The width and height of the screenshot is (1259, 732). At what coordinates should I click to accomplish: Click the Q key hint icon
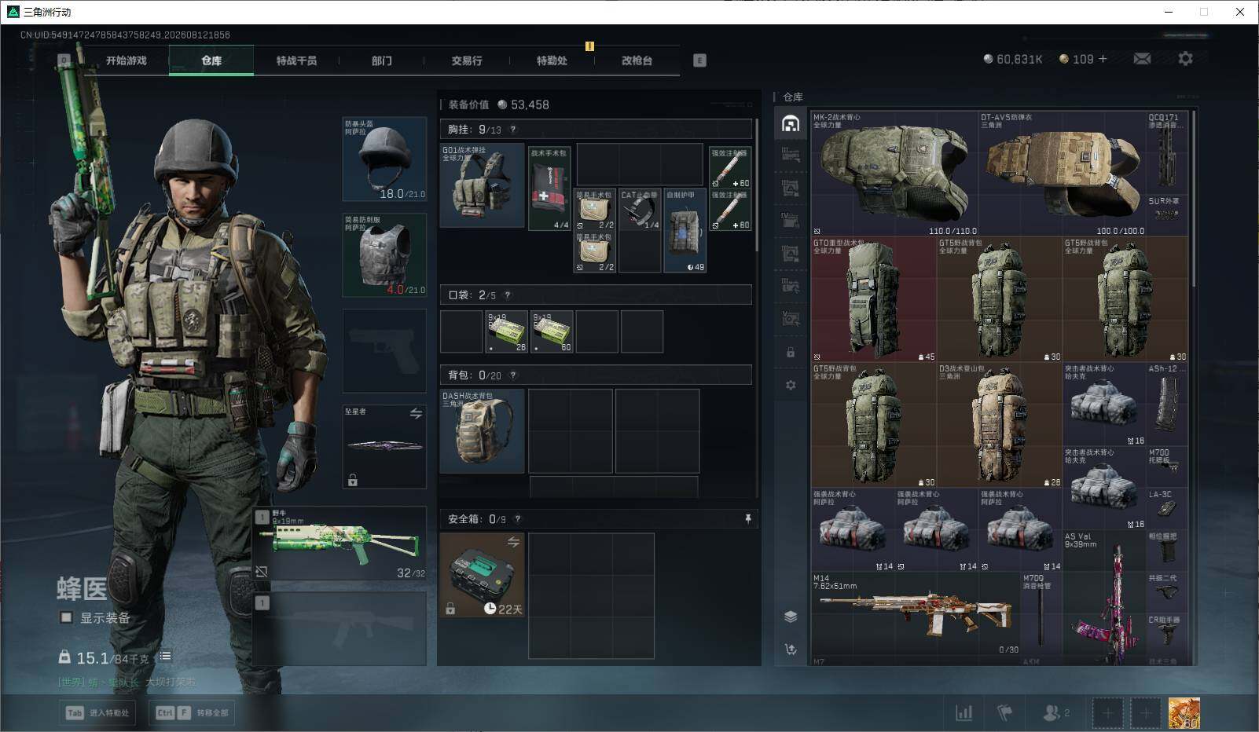coord(64,60)
